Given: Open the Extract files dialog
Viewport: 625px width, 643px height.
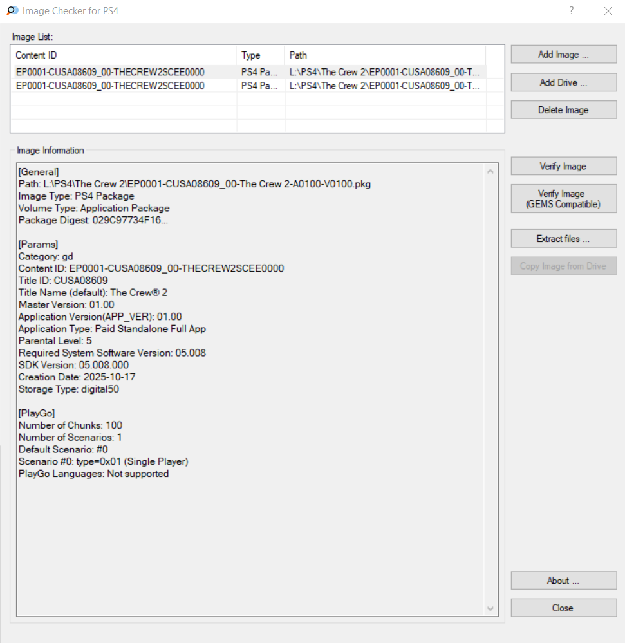Looking at the screenshot, I should 563,239.
